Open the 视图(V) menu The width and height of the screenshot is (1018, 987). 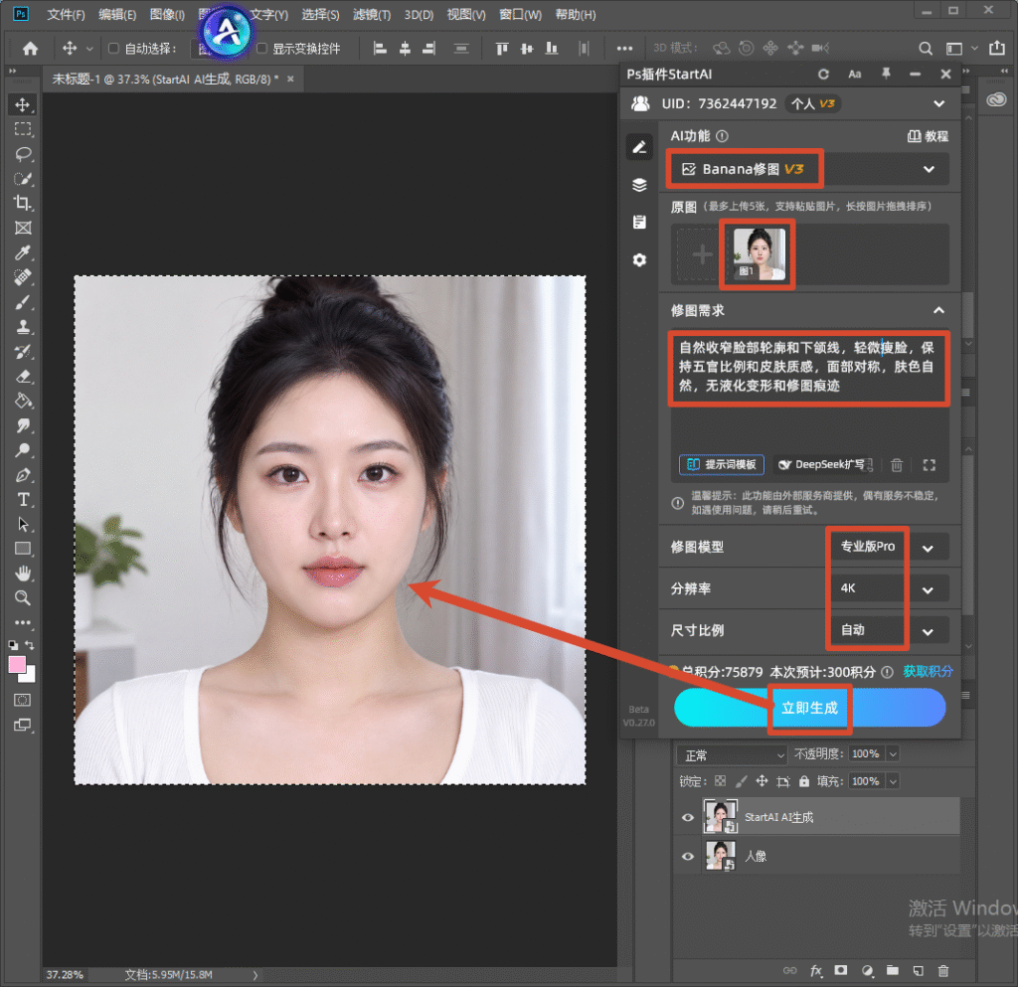tap(466, 14)
